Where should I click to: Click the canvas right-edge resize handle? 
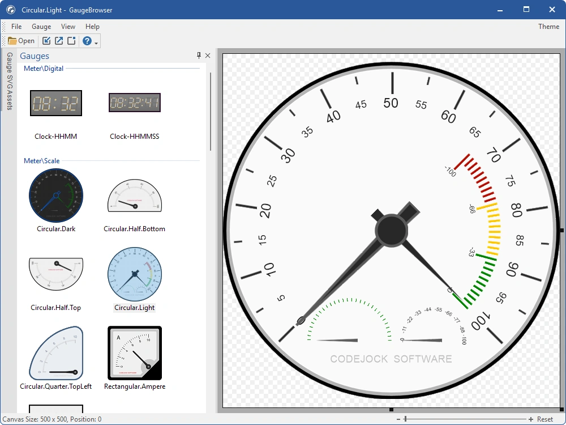[561, 230]
